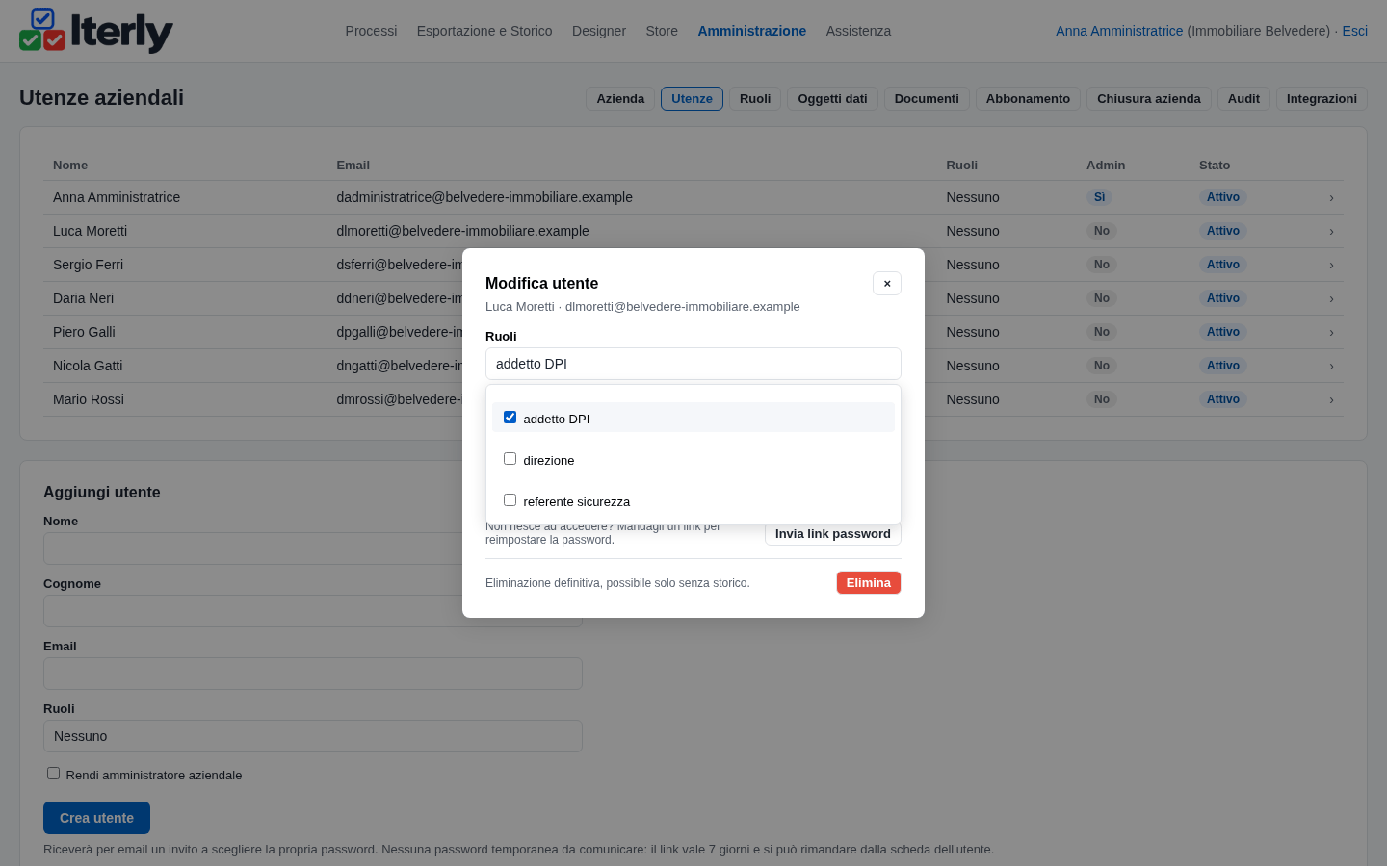Open Anna Amministratrice row chevron
The width and height of the screenshot is (1387, 866).
tap(1331, 198)
